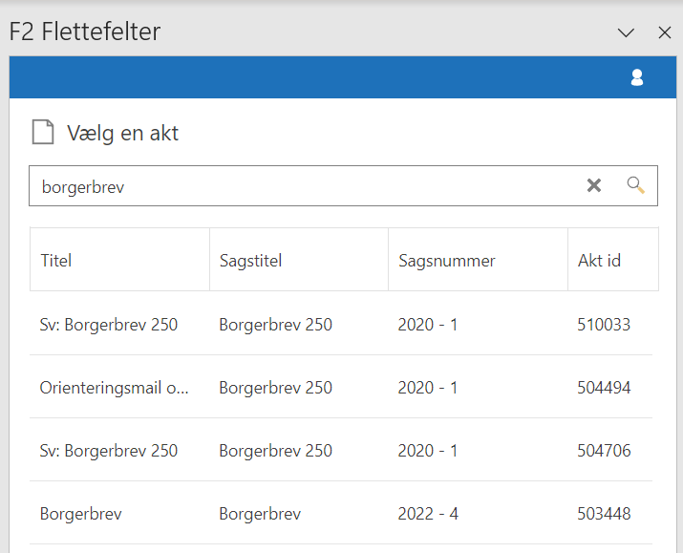Sort by the Titel column header

click(x=56, y=260)
